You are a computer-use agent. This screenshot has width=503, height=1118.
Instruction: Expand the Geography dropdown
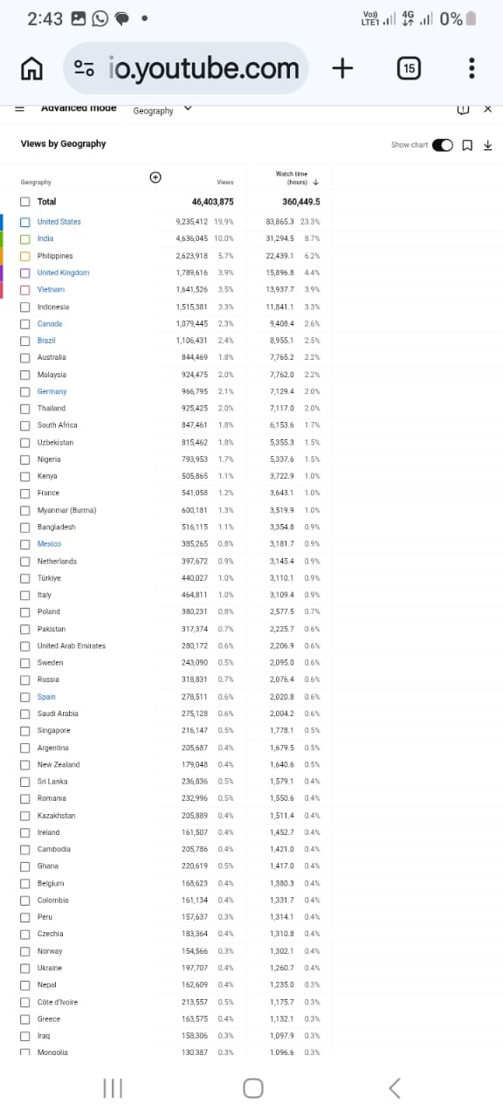[x=162, y=110]
